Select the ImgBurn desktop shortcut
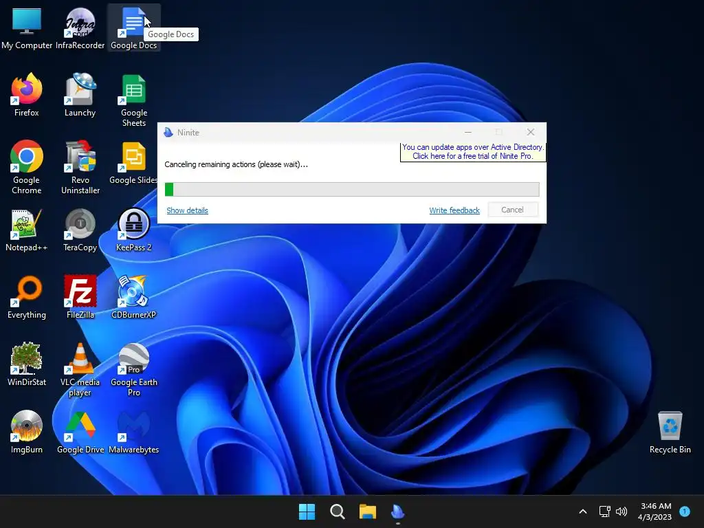The width and height of the screenshot is (704, 528). 27,432
